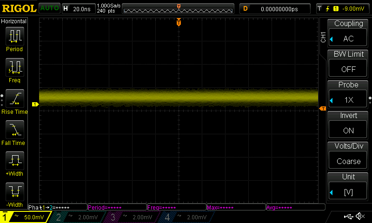Click the trigger source channel 1 badge
Viewport: 372px width, 223px height.
click(336, 9)
